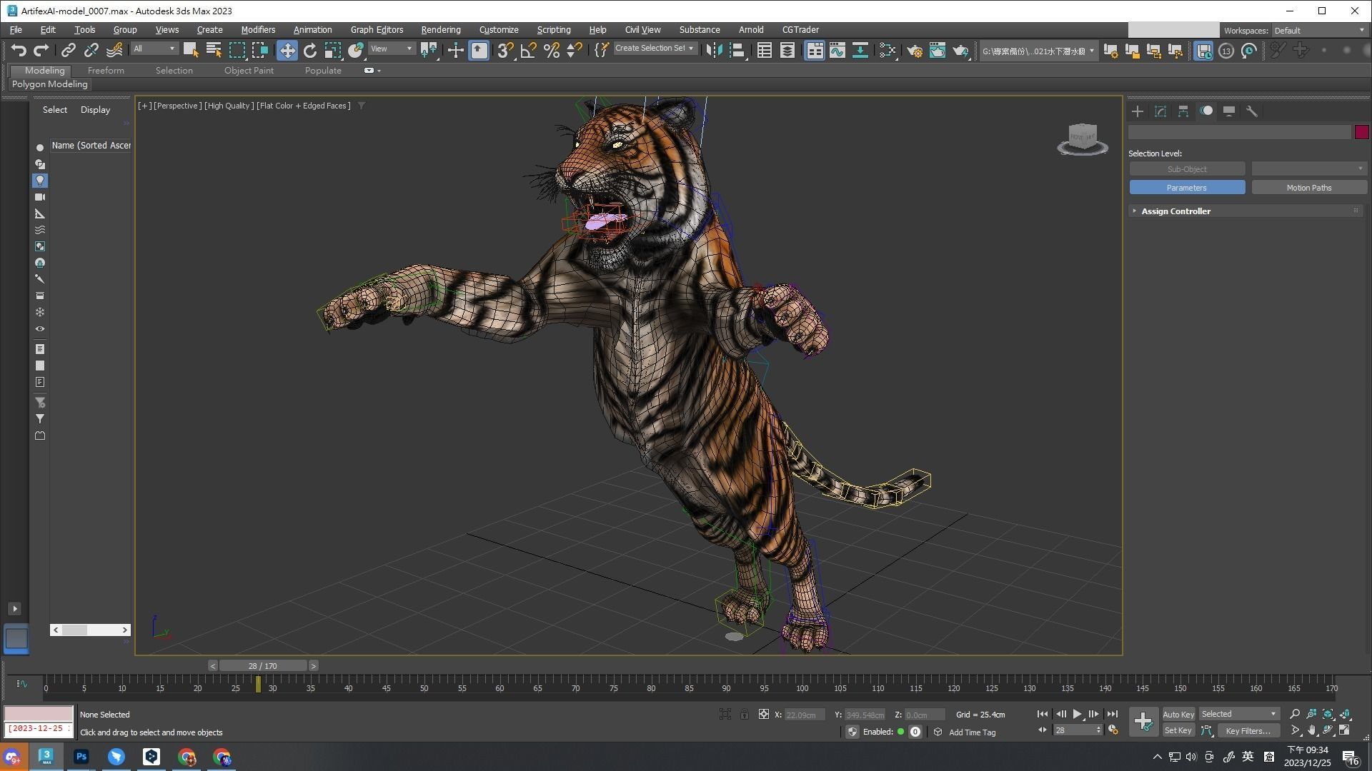This screenshot has width=1372, height=771.
Task: Toggle the Enabled progressive display indicator
Action: tap(900, 732)
